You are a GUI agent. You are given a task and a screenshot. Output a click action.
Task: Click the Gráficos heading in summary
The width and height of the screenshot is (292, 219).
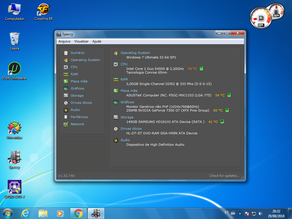click(127, 102)
